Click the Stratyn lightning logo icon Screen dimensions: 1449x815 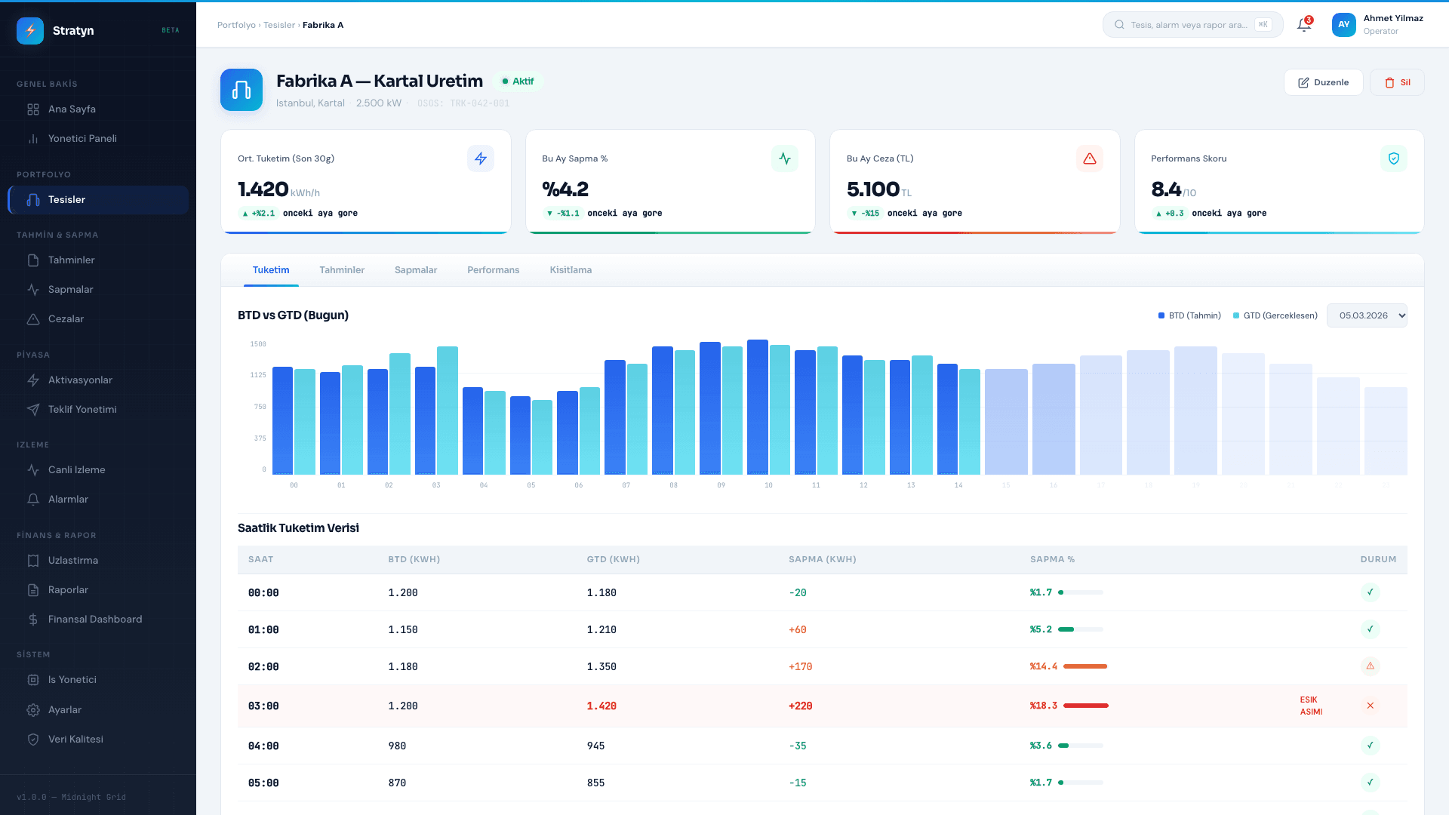(x=30, y=31)
